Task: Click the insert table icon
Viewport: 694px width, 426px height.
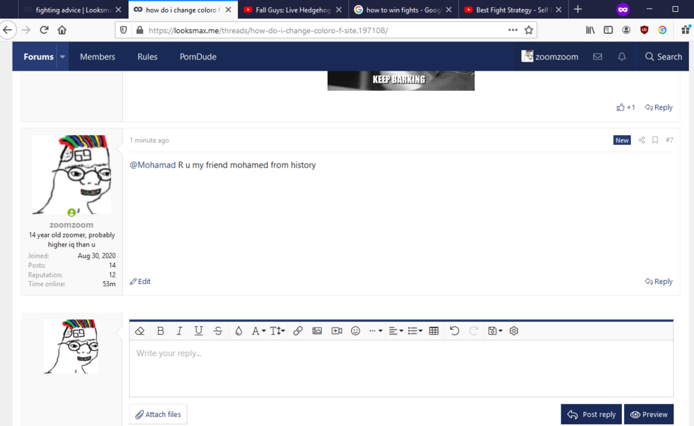Action: tap(434, 330)
